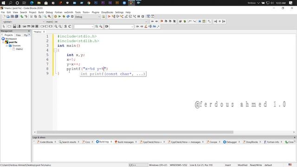Undo the last edit via toolbar
297x167 pixels.
coord(22,17)
